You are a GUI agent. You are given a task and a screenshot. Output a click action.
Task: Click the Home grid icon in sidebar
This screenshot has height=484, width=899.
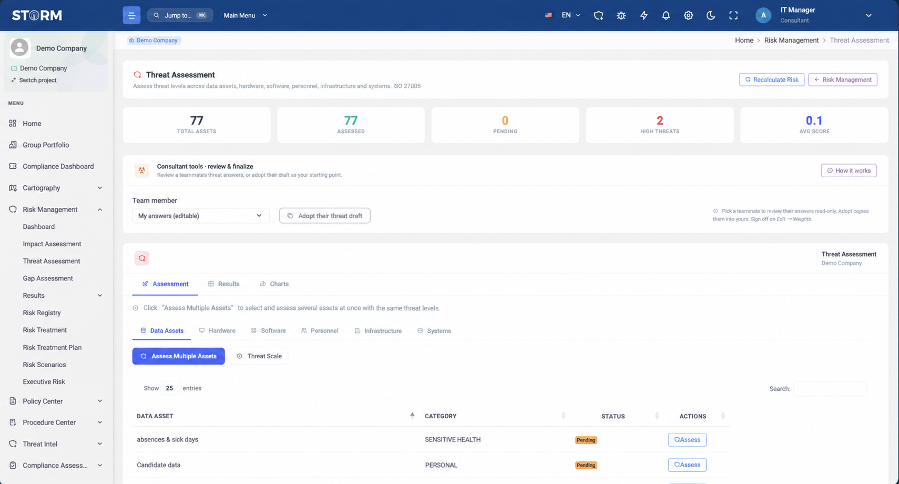pyautogui.click(x=13, y=123)
